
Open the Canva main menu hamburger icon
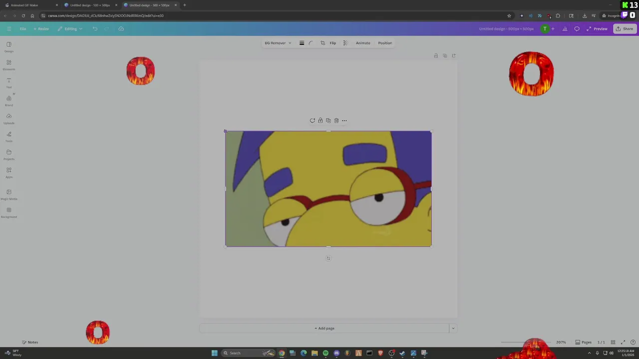(x=9, y=29)
